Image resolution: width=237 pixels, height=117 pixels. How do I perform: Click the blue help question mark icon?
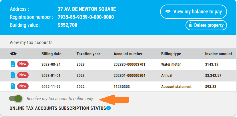tap(109, 108)
